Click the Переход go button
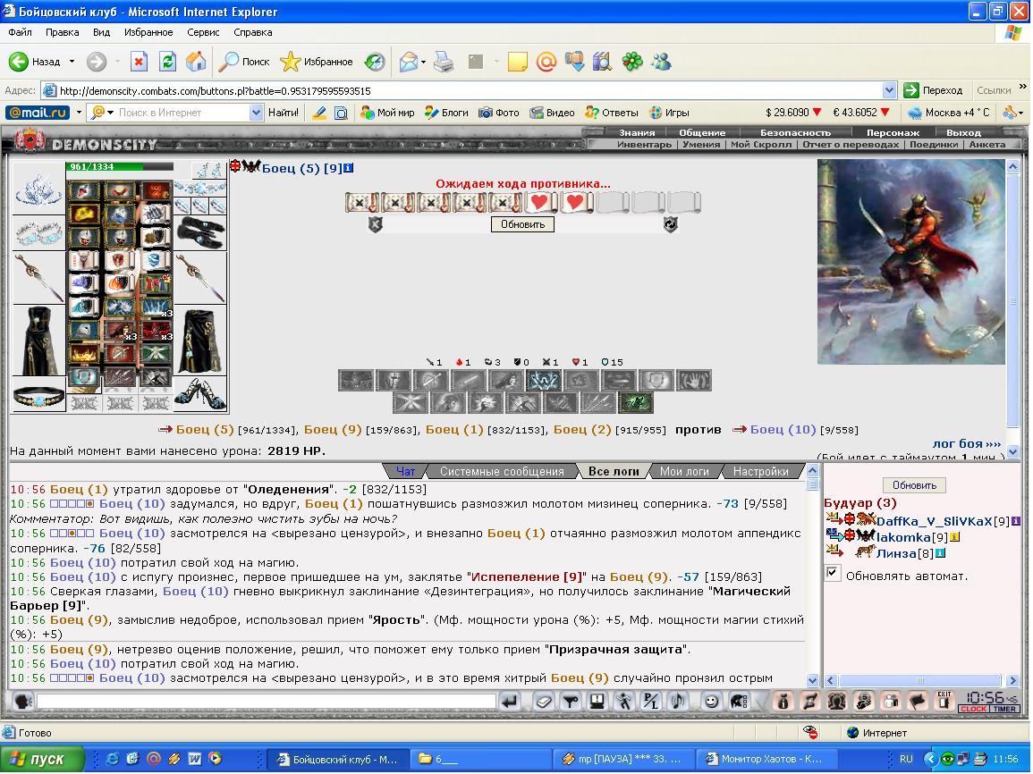The height and width of the screenshot is (774, 1033). pos(935,90)
